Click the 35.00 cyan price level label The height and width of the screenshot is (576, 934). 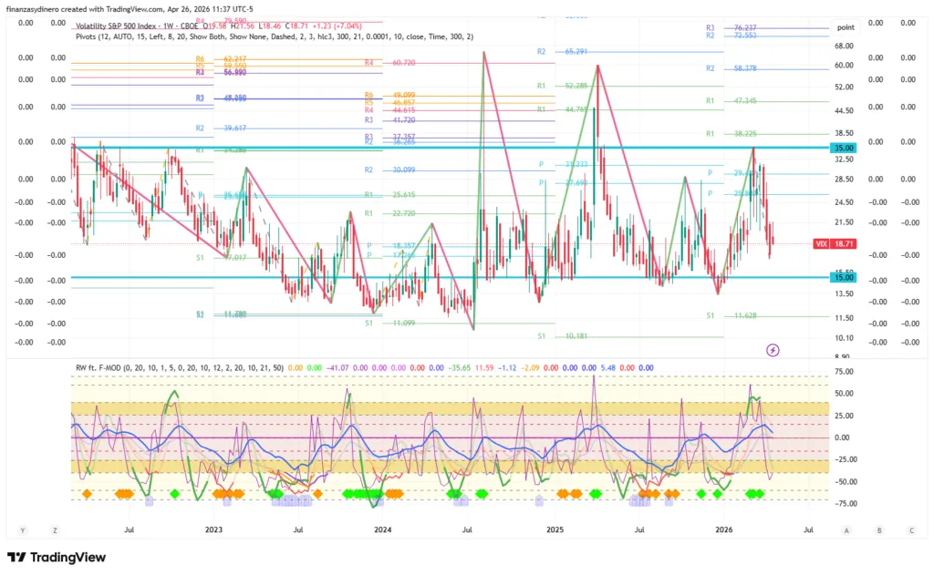pos(844,148)
